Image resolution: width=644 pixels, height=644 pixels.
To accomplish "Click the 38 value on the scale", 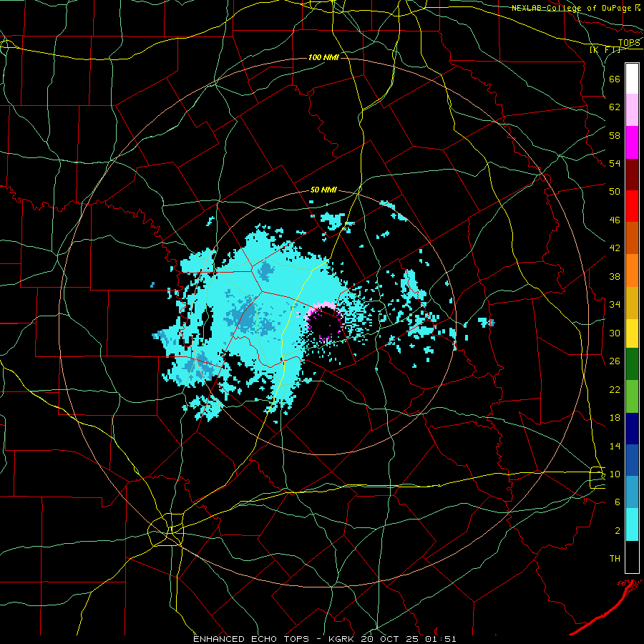I will tap(615, 276).
